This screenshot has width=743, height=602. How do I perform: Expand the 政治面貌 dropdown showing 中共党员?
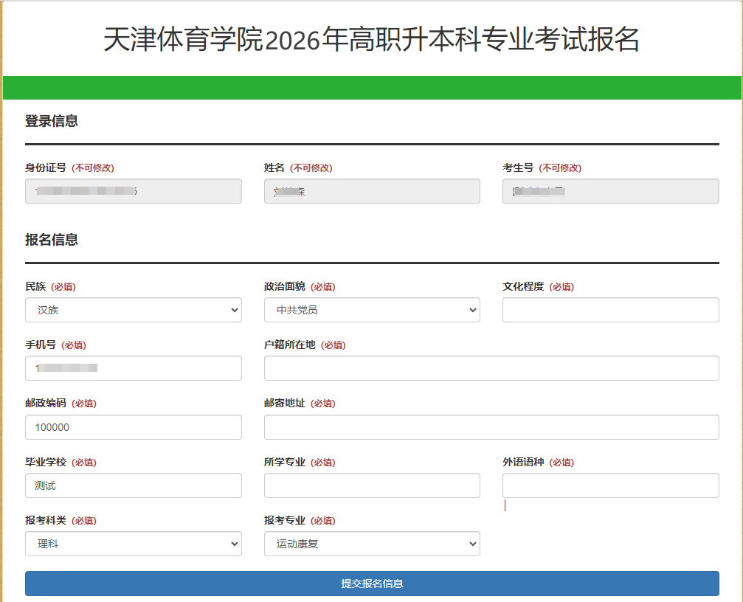pos(372,310)
